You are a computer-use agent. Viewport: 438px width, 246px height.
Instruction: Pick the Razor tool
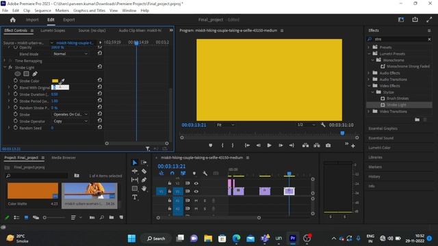click(x=144, y=171)
